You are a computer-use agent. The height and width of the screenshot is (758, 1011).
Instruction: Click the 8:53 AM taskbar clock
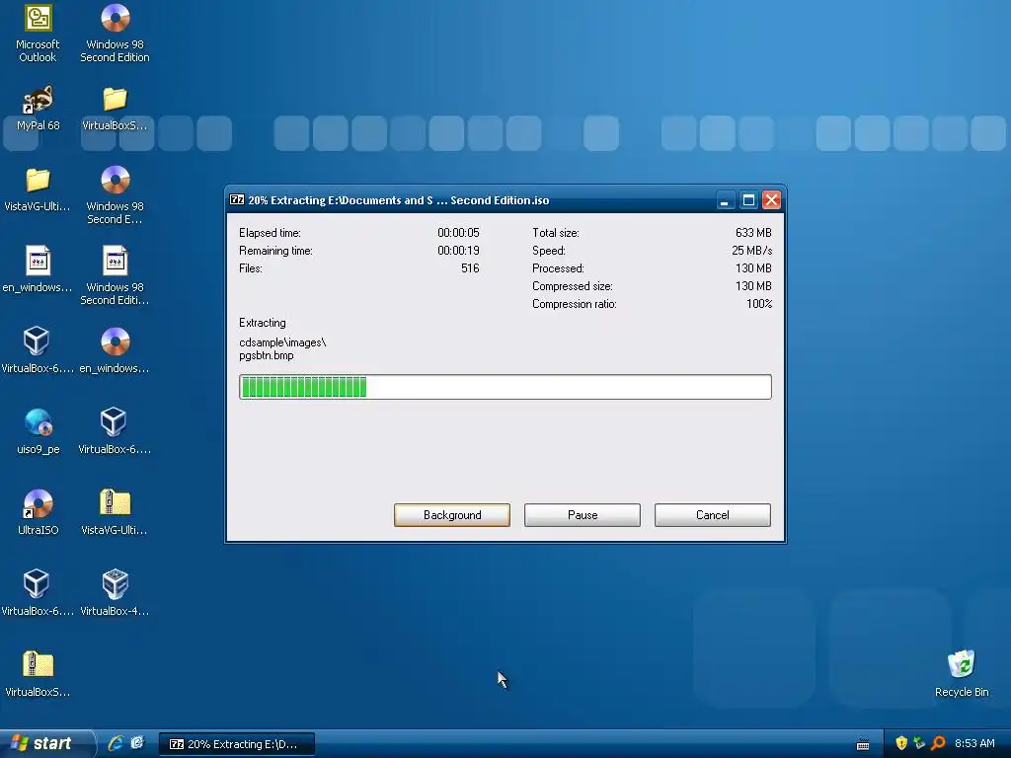[x=974, y=743]
